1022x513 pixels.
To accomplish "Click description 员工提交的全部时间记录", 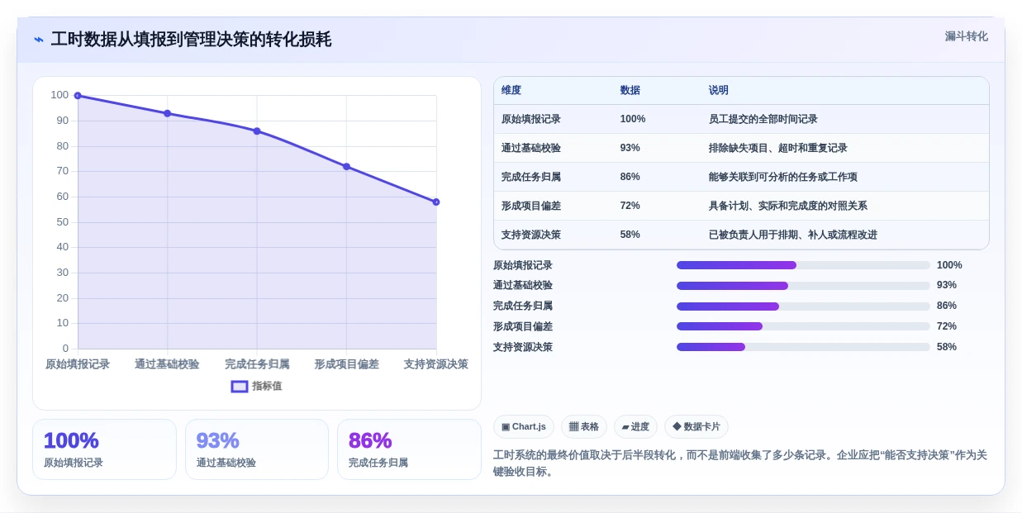I will (x=763, y=119).
